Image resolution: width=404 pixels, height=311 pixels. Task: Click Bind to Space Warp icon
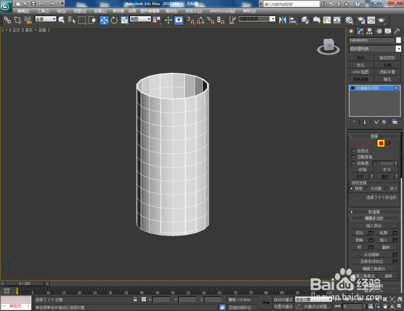(x=27, y=20)
